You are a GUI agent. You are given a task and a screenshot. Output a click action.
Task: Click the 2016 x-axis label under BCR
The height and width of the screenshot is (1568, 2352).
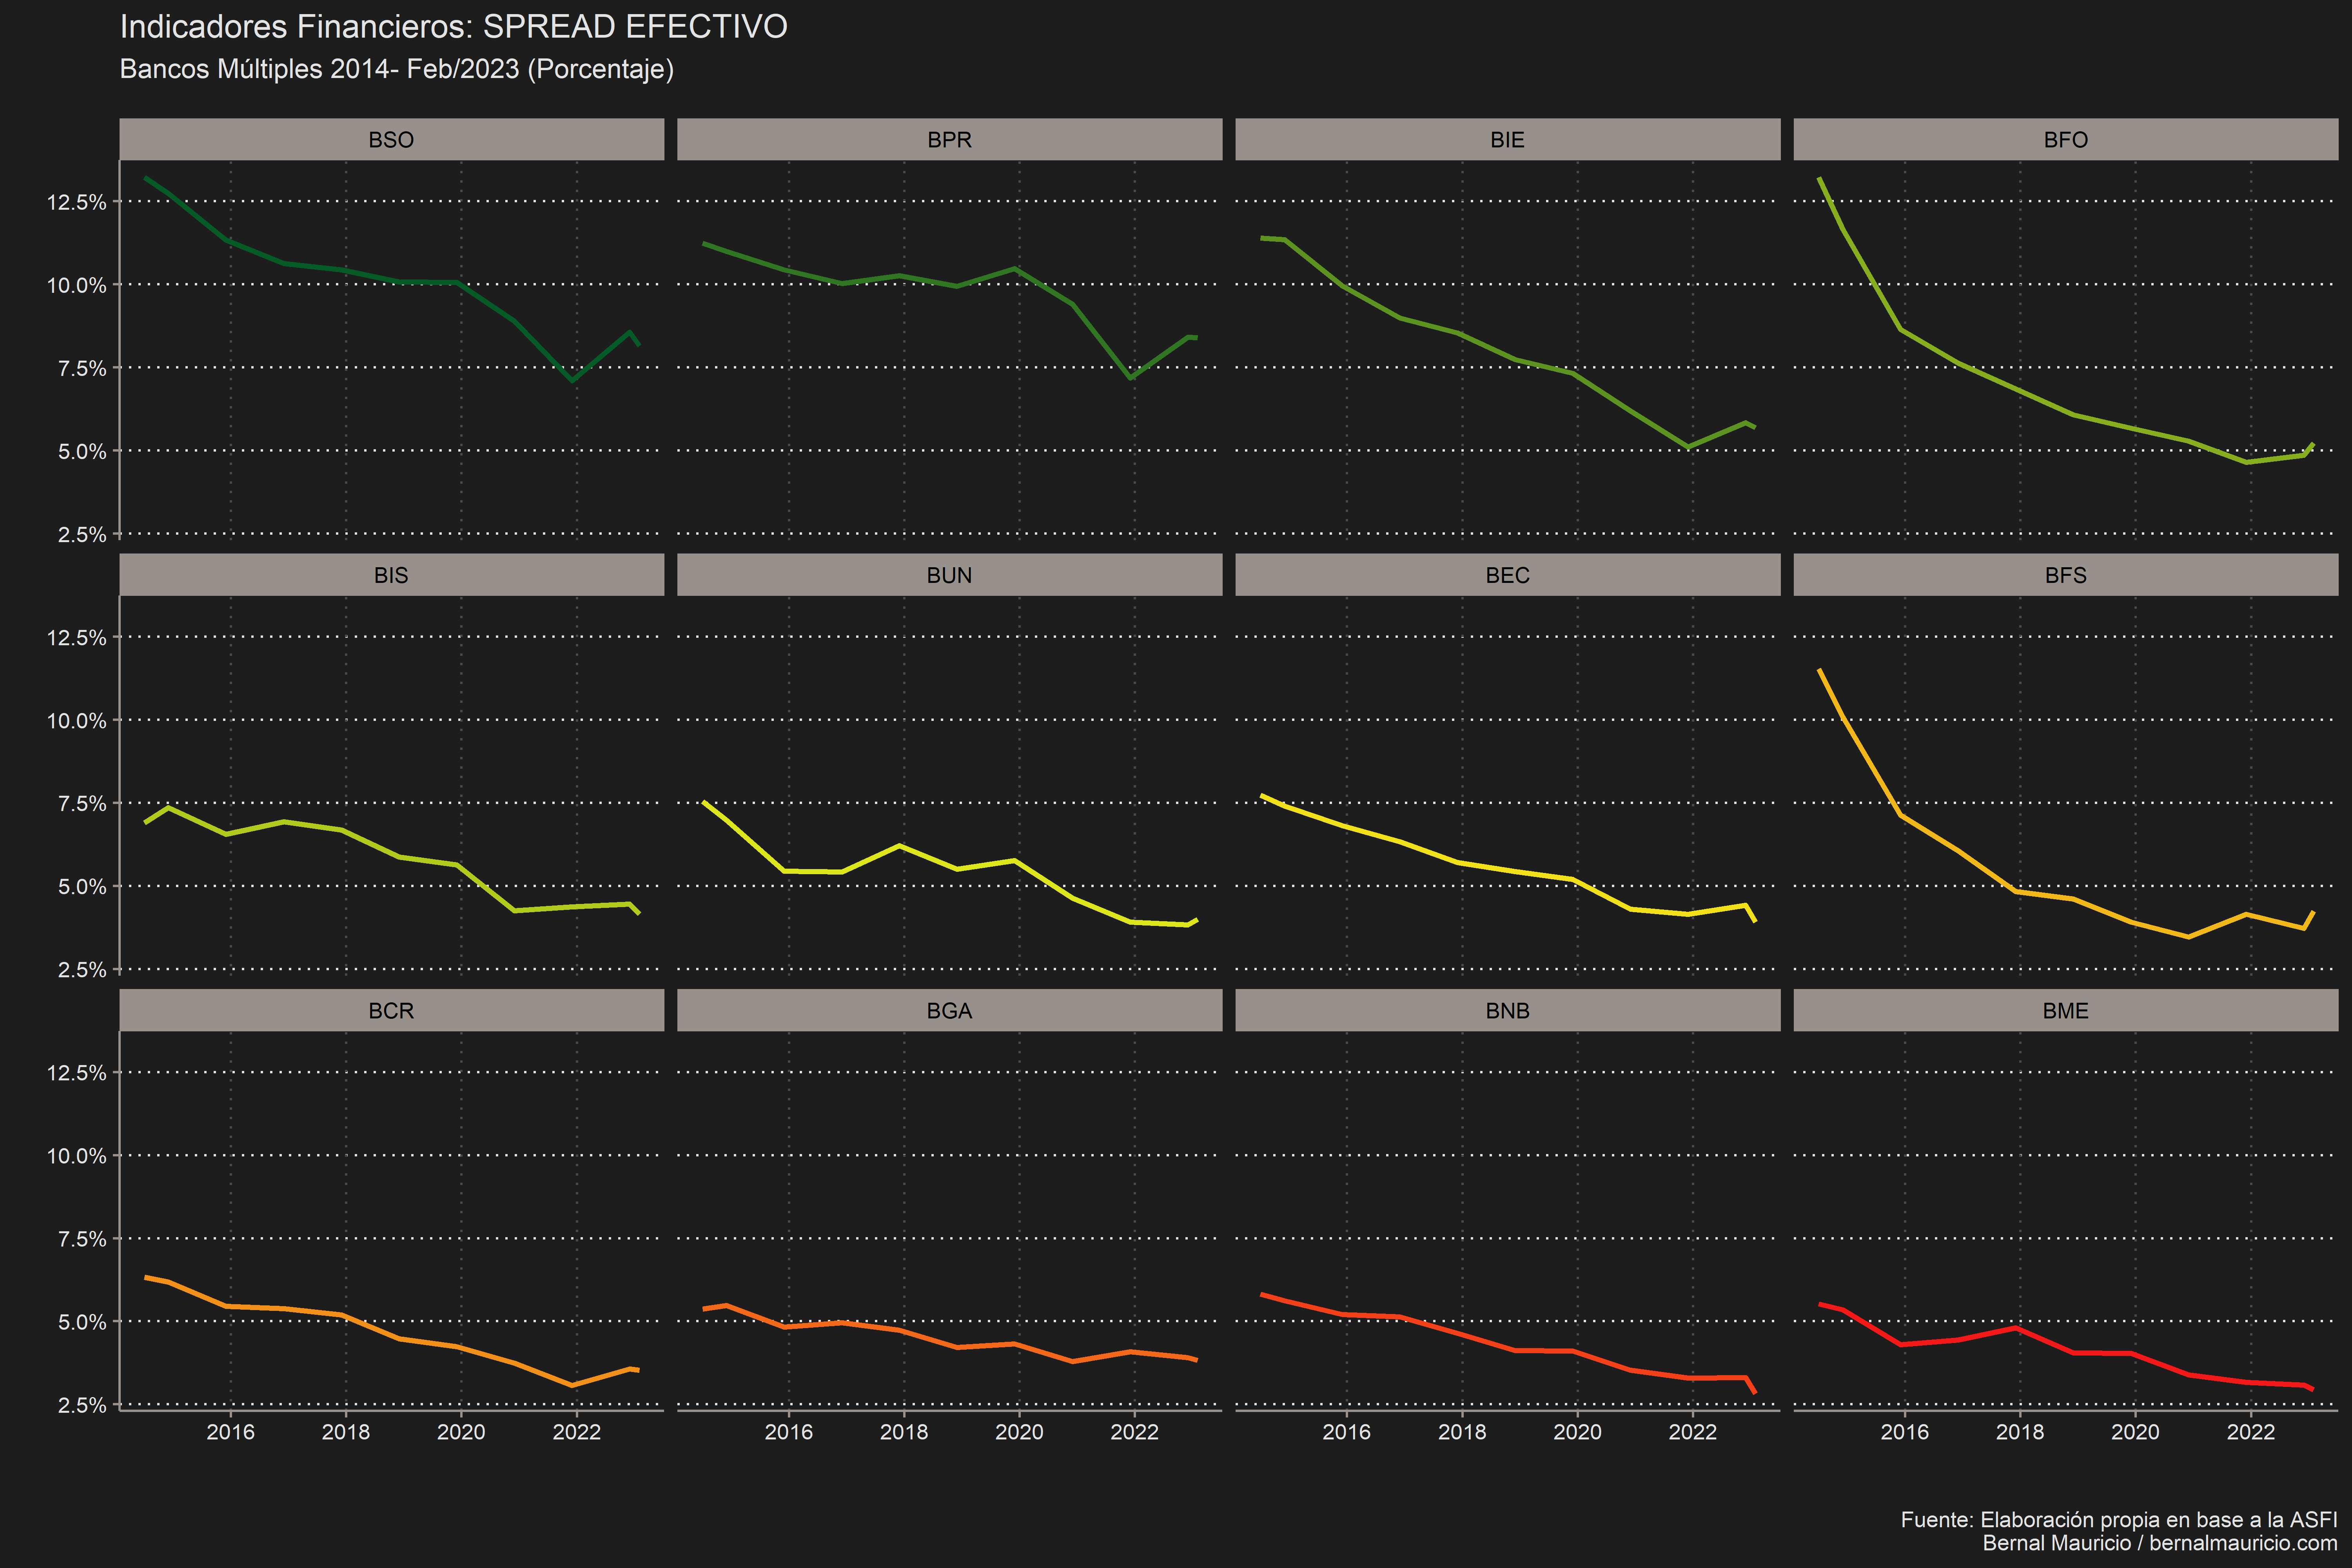[x=230, y=1432]
